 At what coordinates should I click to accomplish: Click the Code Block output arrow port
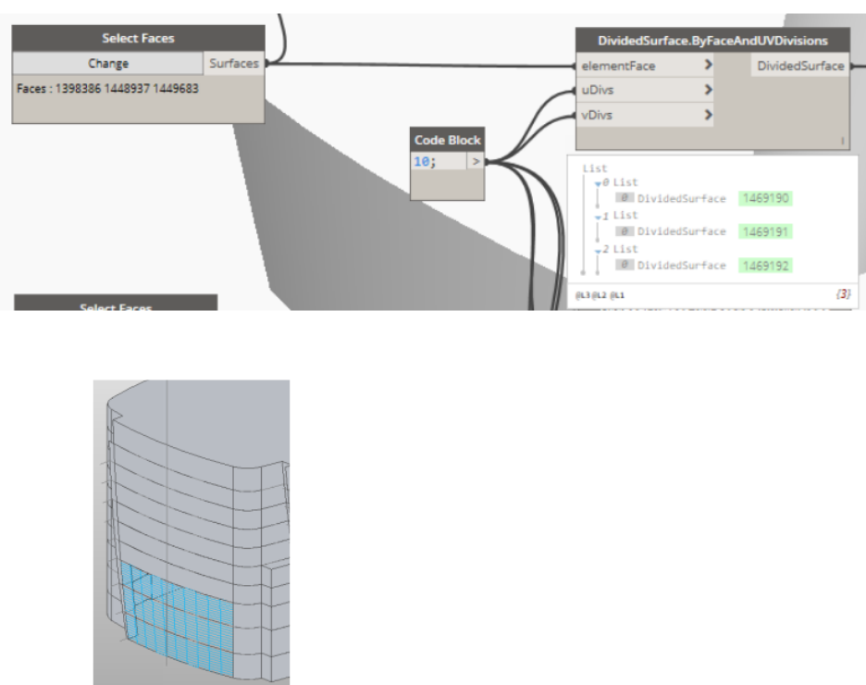(x=476, y=161)
